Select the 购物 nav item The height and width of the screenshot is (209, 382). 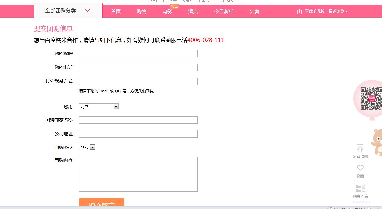click(x=141, y=12)
